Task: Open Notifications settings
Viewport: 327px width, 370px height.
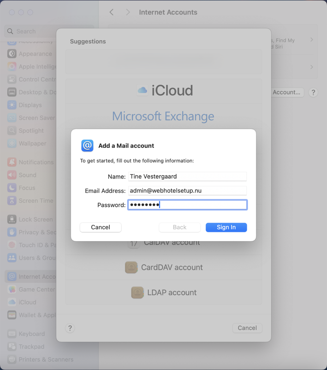Action: [x=30, y=162]
